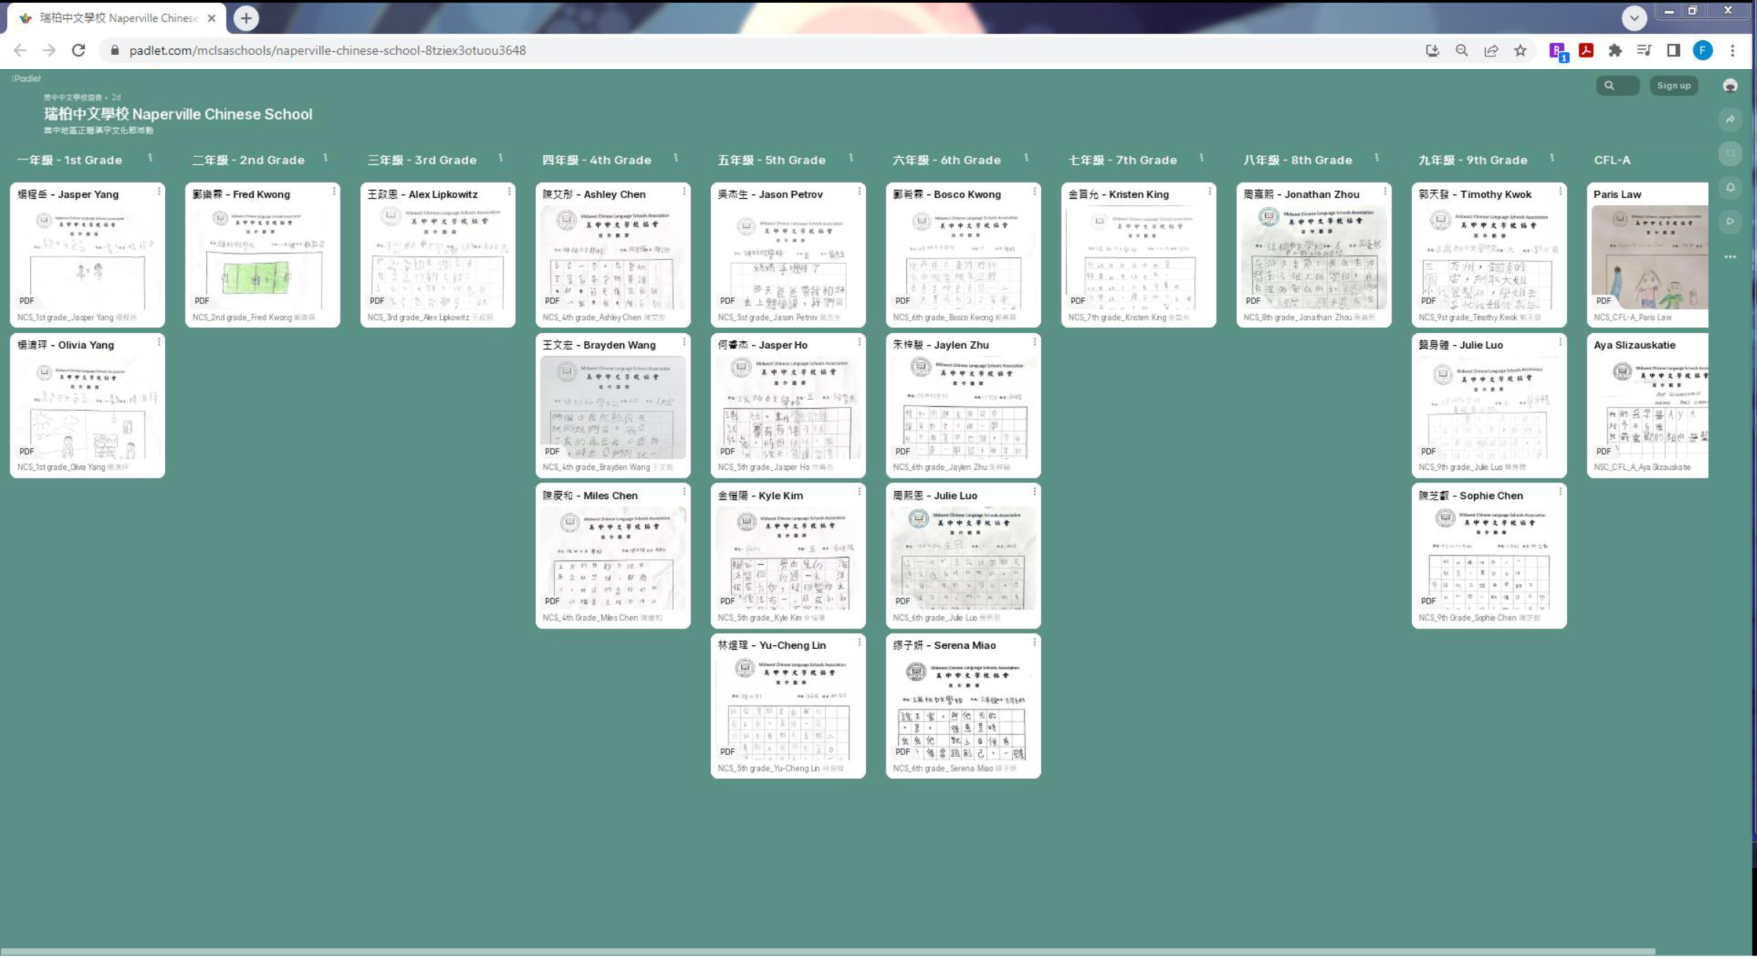
Task: Click the Padlet share arrow icon
Action: [1730, 119]
